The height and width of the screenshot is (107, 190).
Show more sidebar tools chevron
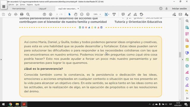(x=187, y=93)
